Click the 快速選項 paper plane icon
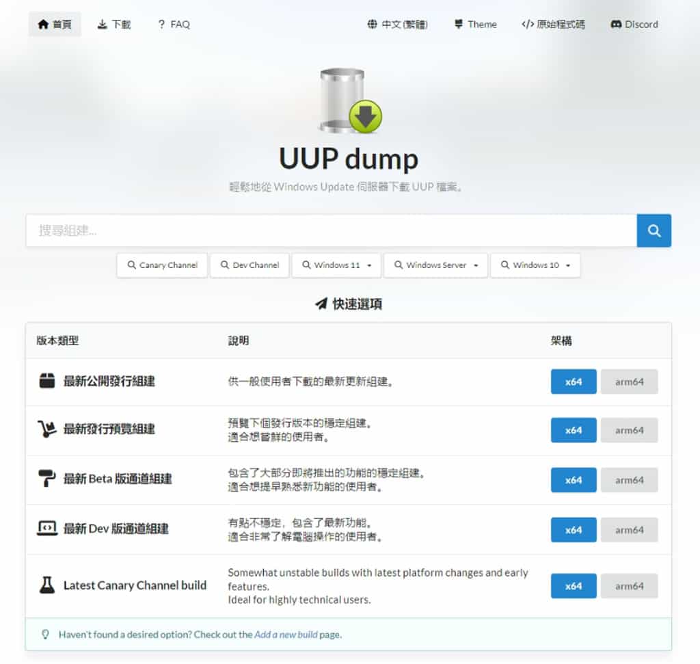Screen dimensions: 700x664 click(321, 304)
